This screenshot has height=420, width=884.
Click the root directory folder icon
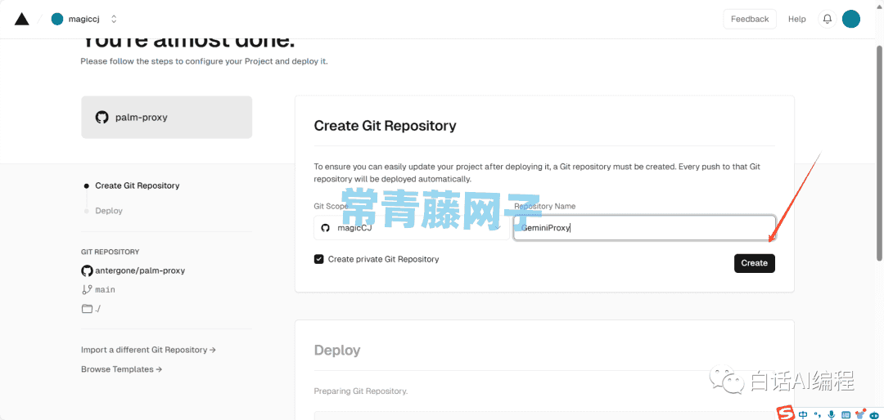click(87, 309)
